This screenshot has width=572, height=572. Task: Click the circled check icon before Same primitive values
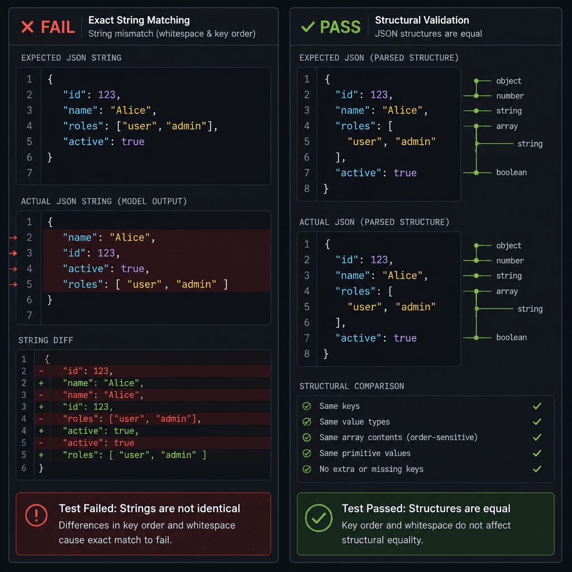tap(307, 453)
